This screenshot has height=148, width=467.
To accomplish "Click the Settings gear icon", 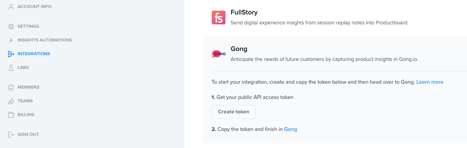I will pos(11,26).
